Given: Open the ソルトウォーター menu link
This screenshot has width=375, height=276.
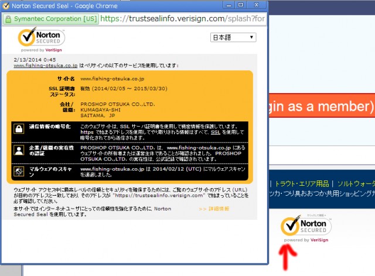Looking at the screenshot, I should [x=354, y=183].
